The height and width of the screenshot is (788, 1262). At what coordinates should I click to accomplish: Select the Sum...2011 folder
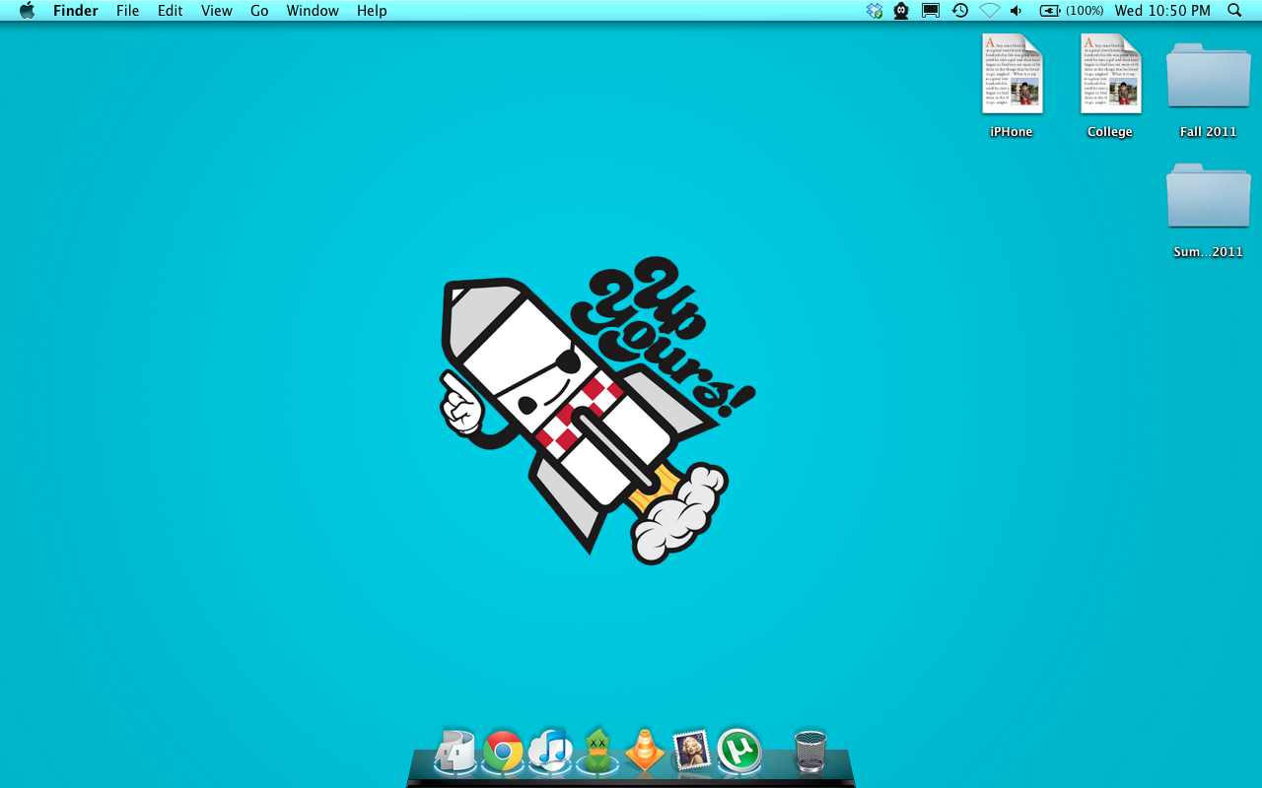tap(1208, 196)
